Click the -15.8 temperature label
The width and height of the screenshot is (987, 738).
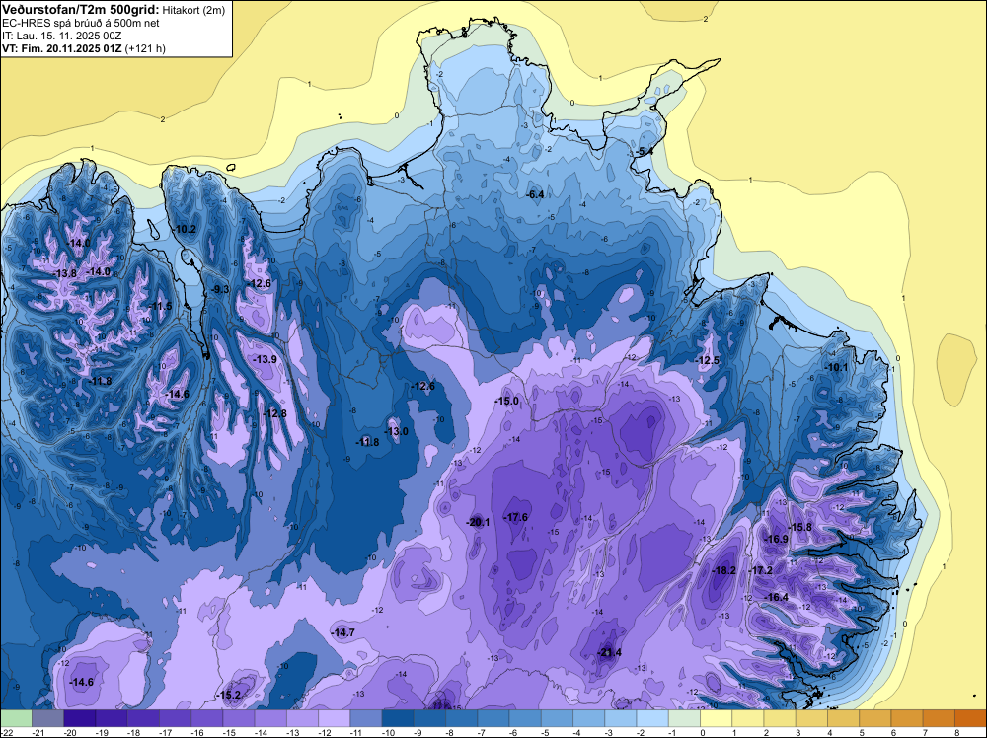[800, 527]
